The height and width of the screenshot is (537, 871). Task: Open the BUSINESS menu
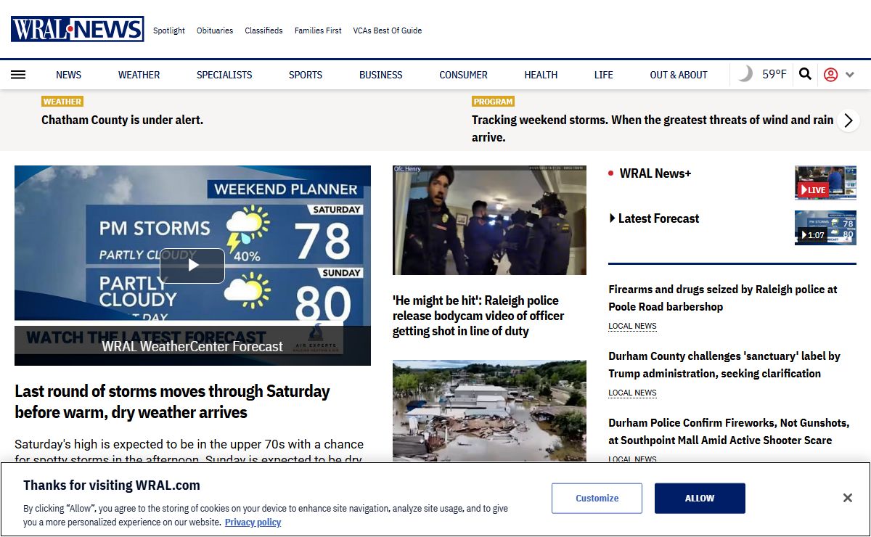coord(381,75)
